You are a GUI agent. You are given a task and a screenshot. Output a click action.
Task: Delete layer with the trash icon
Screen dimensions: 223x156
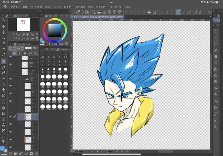coord(36,154)
